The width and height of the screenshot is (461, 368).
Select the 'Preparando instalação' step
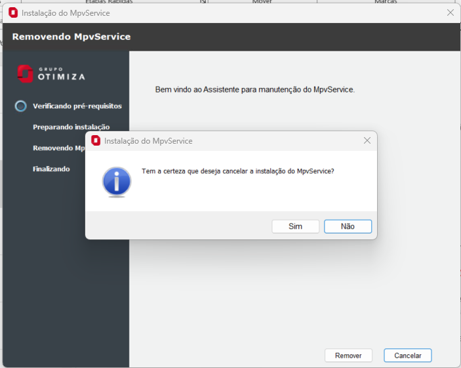71,127
